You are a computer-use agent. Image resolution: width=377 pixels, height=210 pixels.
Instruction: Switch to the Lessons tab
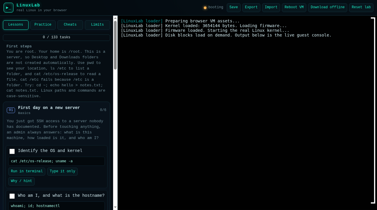click(x=16, y=25)
